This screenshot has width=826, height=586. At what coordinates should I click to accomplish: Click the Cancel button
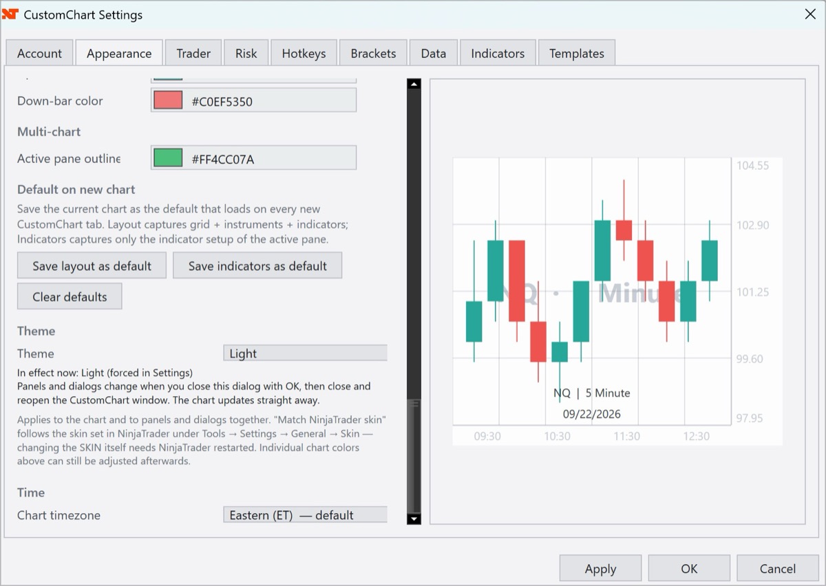pos(778,568)
